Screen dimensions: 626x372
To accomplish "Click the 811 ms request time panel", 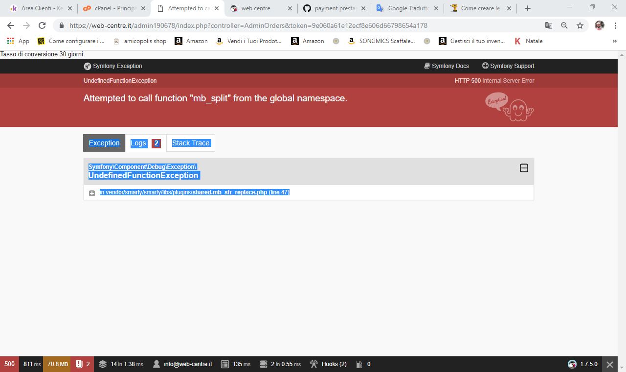I will pyautogui.click(x=32, y=364).
